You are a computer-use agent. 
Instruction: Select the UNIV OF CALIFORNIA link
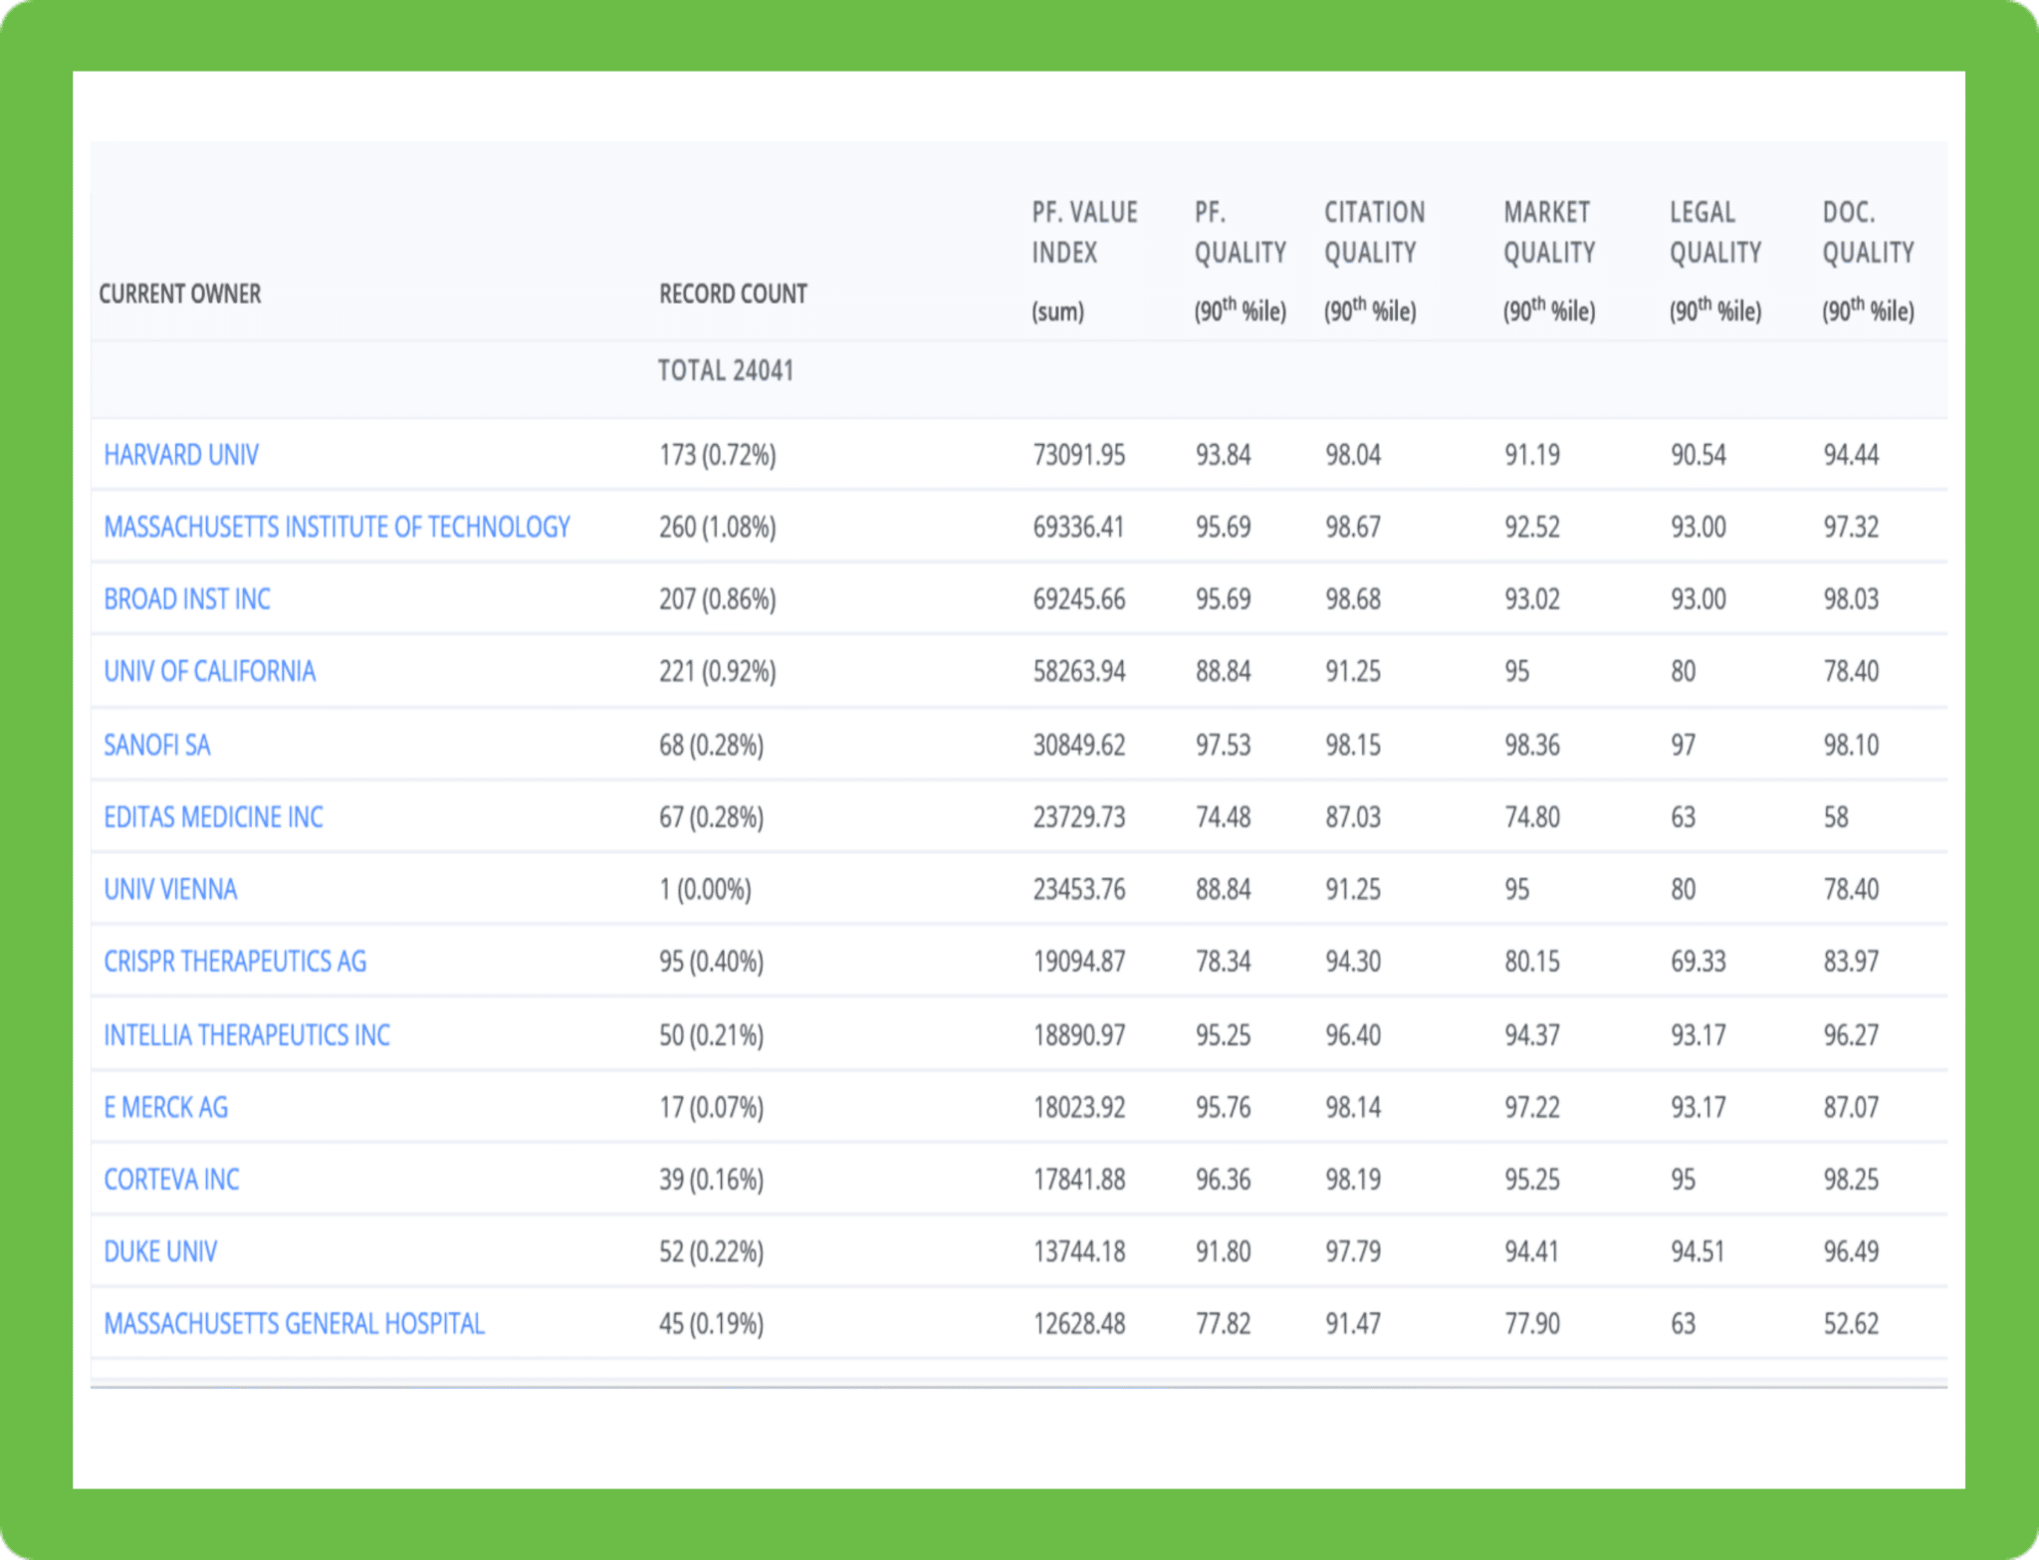tap(209, 672)
